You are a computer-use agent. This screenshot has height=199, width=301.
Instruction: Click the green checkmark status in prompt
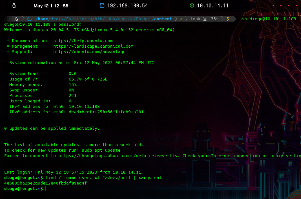[182, 19]
